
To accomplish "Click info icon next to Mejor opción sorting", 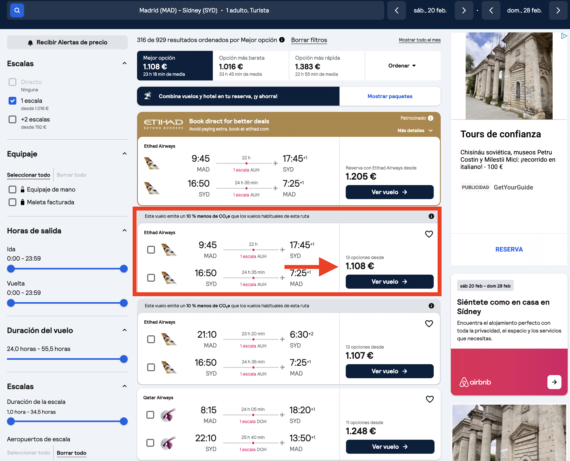I will point(282,40).
